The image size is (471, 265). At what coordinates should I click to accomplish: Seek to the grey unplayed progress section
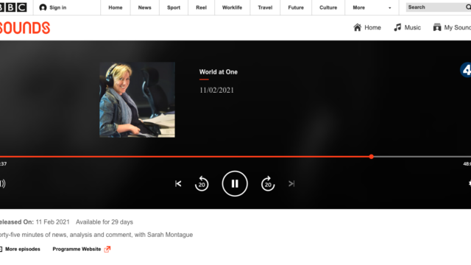pyautogui.click(x=422, y=157)
